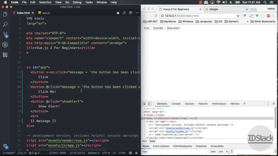The width and height of the screenshot is (278, 156).
Task: Click the red Adblock extension icon
Action: (x=268, y=16)
